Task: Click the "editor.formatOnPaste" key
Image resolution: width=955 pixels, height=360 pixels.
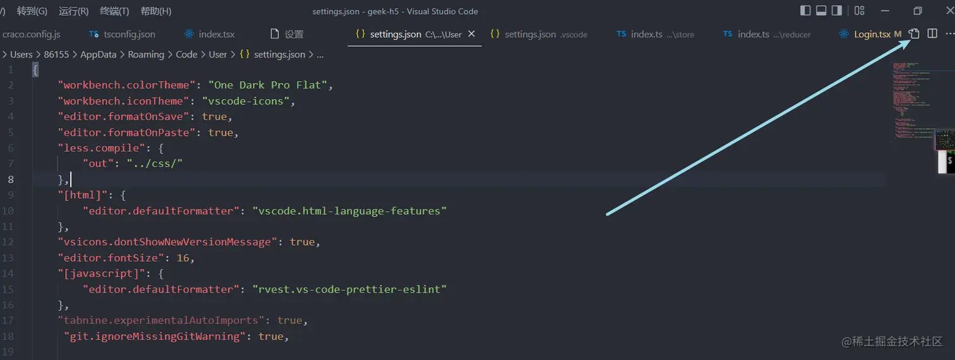Action: 126,132
